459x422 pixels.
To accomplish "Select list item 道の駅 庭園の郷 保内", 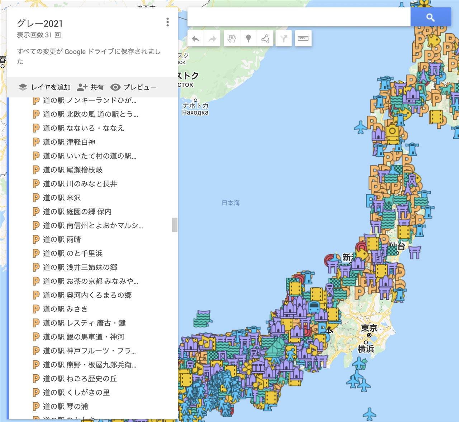I will pyautogui.click(x=77, y=212).
